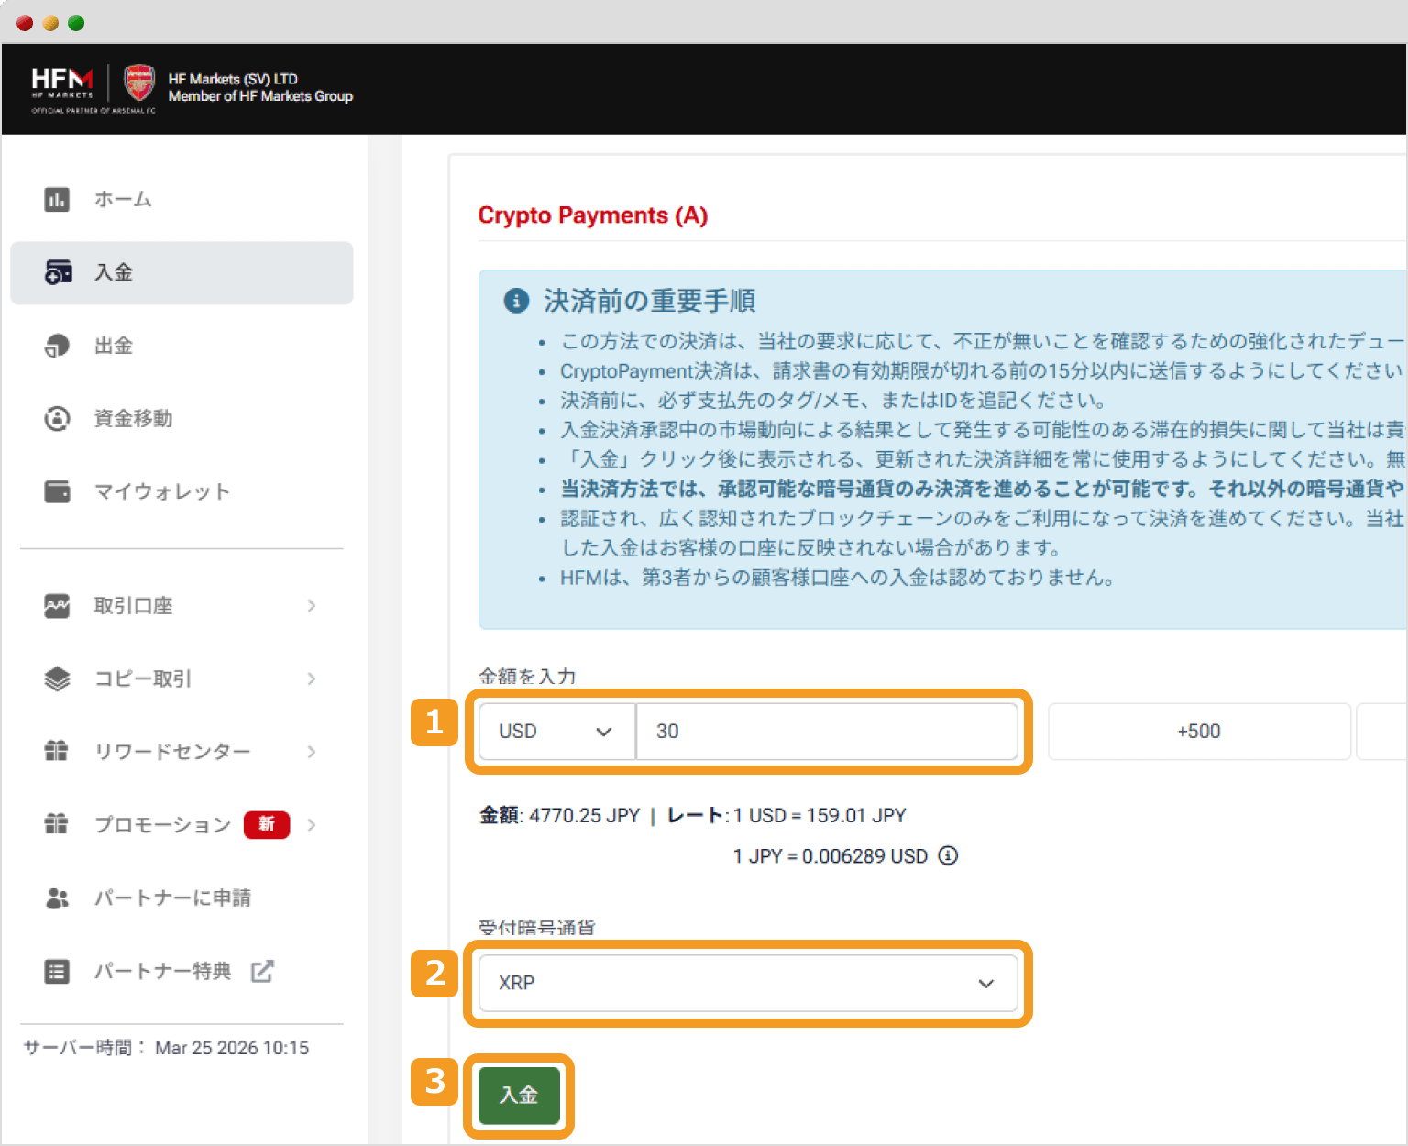
Task: Expand the 取引口座 submenu chevron
Action: [312, 606]
